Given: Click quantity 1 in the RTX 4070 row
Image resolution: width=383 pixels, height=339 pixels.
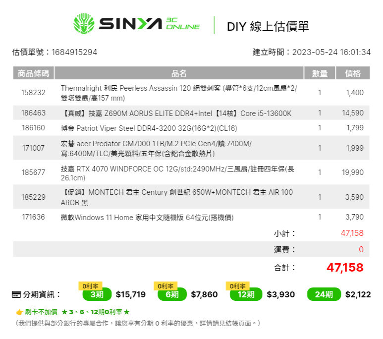Looking at the screenshot, I should (320, 172).
